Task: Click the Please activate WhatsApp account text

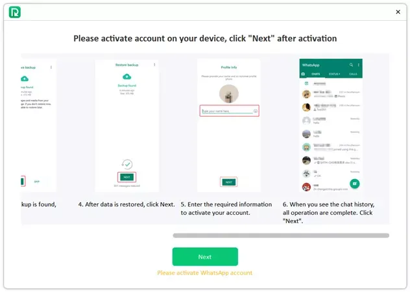Action: tap(205, 273)
